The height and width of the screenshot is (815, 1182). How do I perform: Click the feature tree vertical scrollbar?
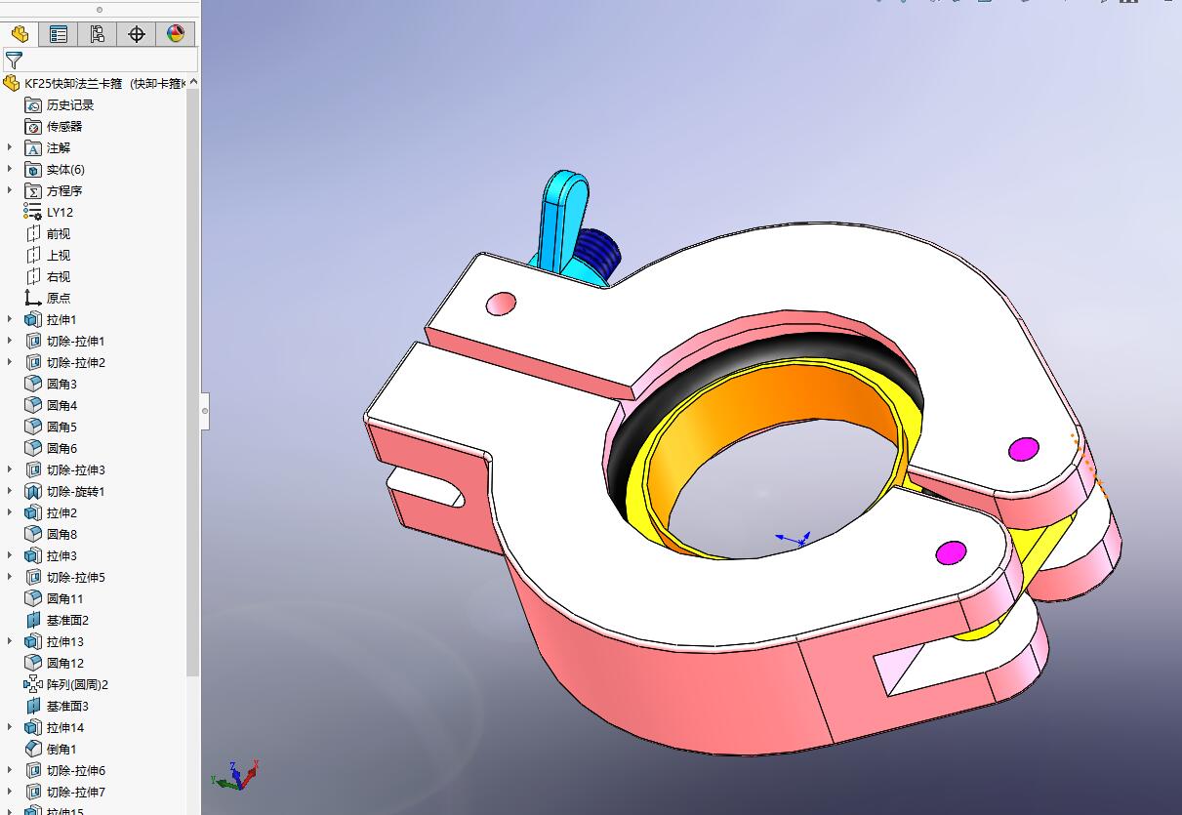pyautogui.click(x=193, y=381)
